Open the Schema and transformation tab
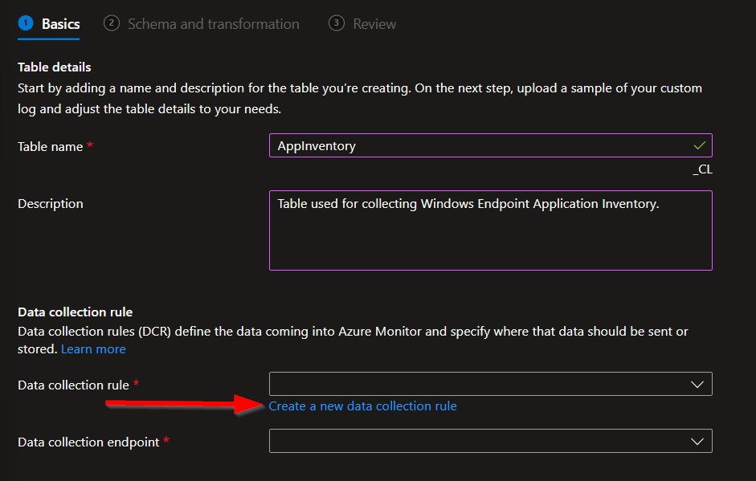 213,24
